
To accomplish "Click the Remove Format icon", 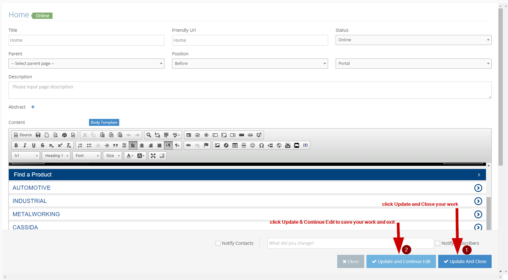I will [69, 145].
